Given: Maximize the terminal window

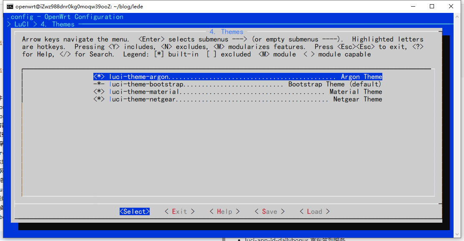Looking at the screenshot, I should tap(432, 6).
